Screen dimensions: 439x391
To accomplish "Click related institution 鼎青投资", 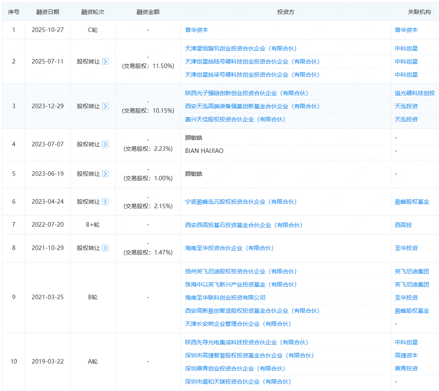I will pos(406,368).
